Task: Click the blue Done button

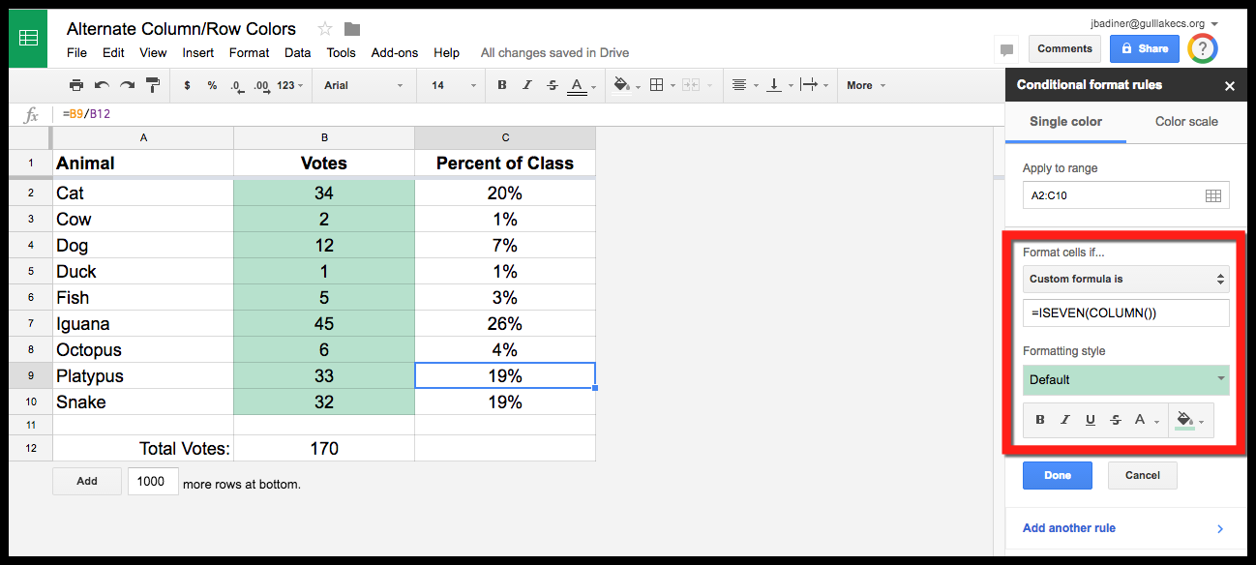Action: [x=1058, y=475]
